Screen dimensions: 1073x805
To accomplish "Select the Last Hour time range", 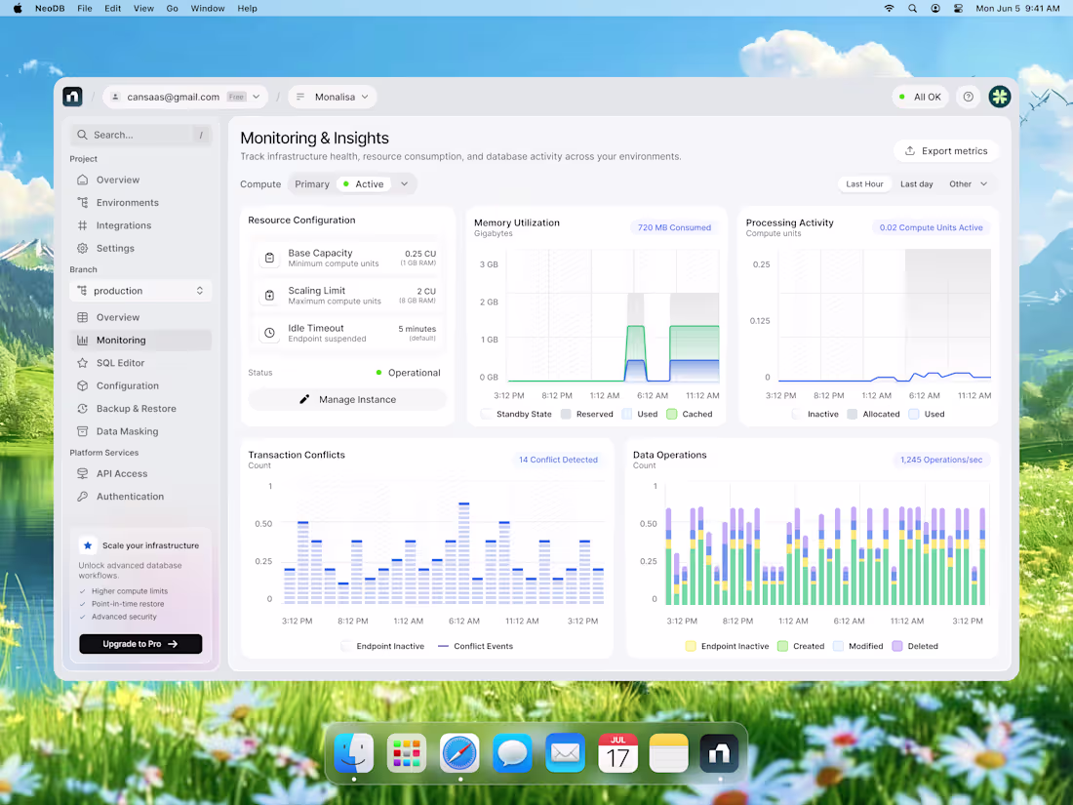I will pos(864,184).
